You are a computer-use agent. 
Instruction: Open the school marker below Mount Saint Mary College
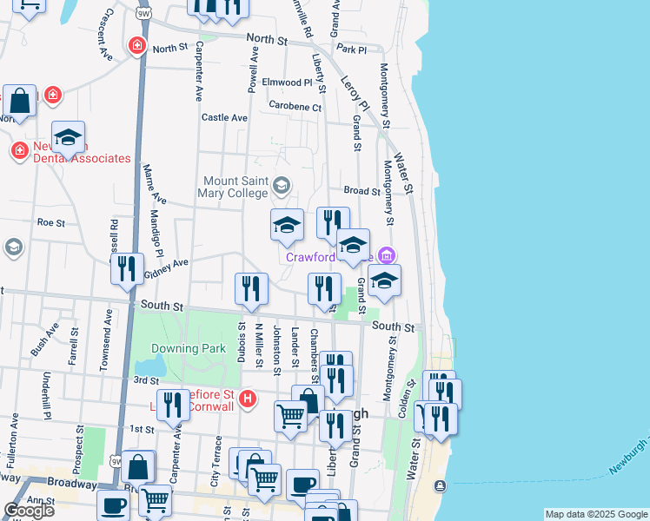(x=287, y=227)
